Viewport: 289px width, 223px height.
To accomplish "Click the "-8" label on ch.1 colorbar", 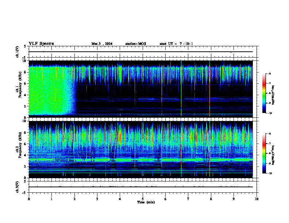I will pyautogui.click(x=269, y=93).
